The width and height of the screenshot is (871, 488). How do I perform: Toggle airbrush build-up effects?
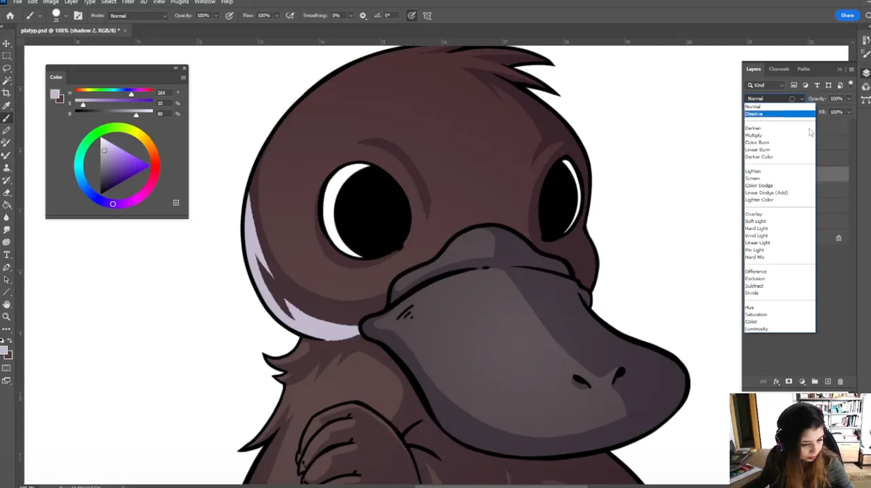pos(291,15)
